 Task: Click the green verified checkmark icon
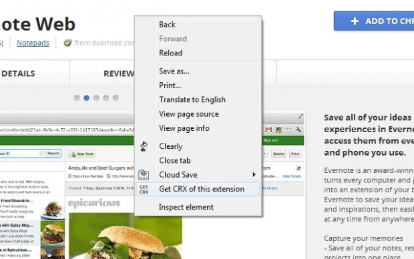pos(68,43)
